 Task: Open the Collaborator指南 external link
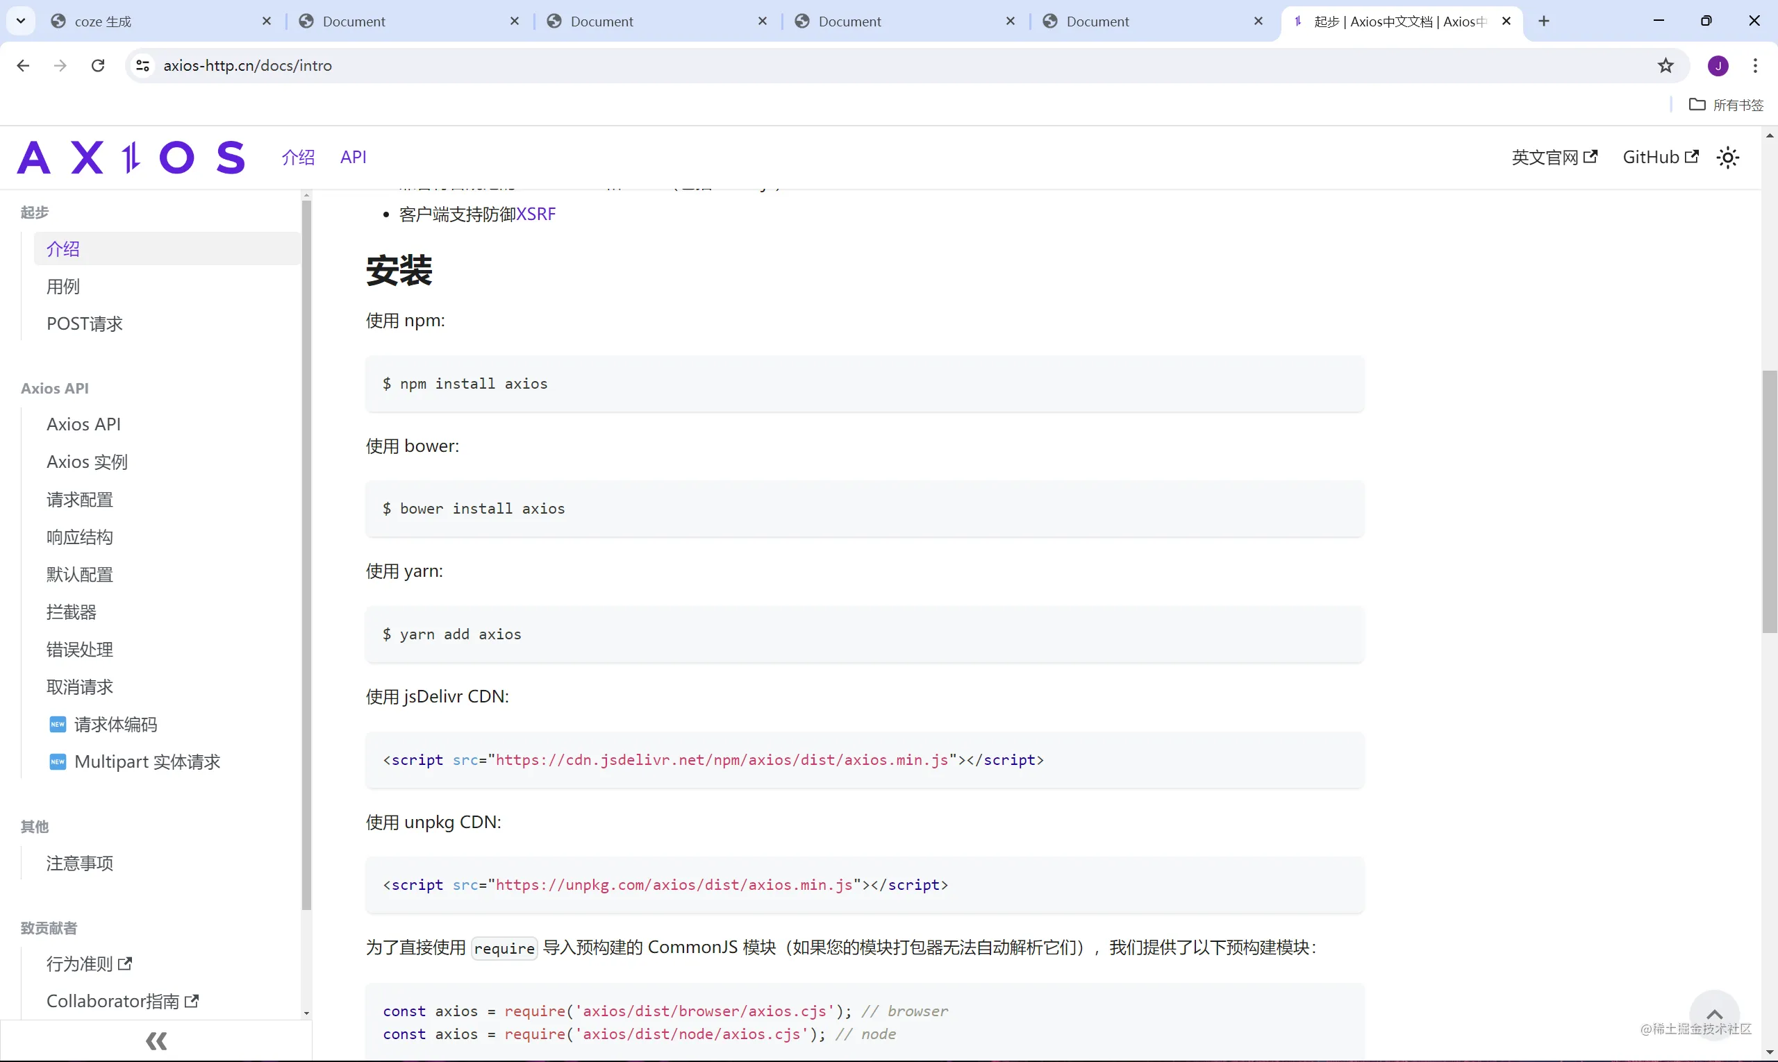122,1001
